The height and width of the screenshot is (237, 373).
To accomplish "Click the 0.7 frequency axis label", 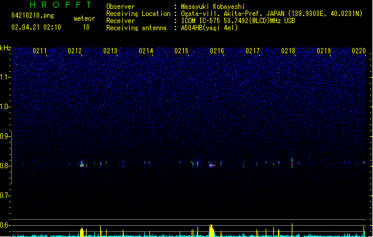I will (5, 196).
